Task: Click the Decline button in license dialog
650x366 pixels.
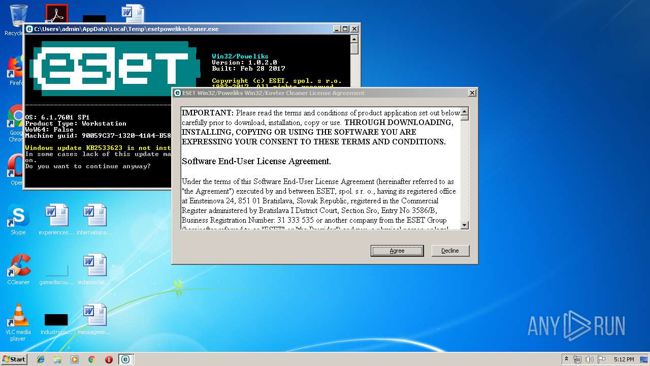Action: (450, 251)
